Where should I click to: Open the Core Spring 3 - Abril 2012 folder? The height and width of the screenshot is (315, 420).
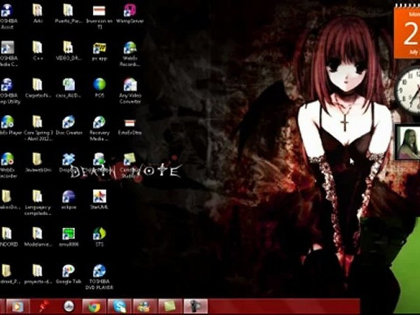[x=38, y=128]
